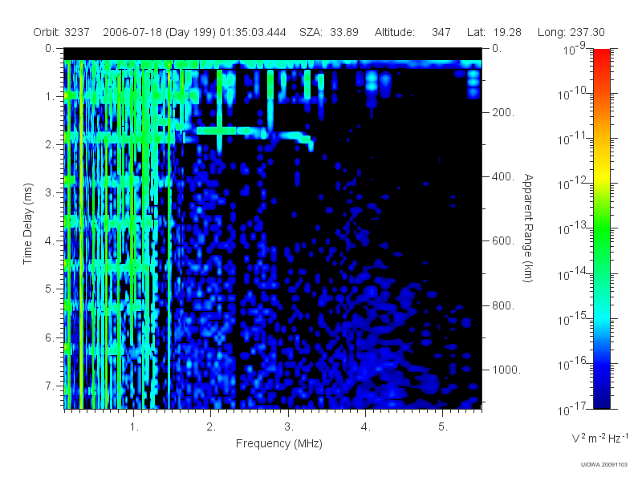Click the 'Long: 237.30' text

[571, 32]
